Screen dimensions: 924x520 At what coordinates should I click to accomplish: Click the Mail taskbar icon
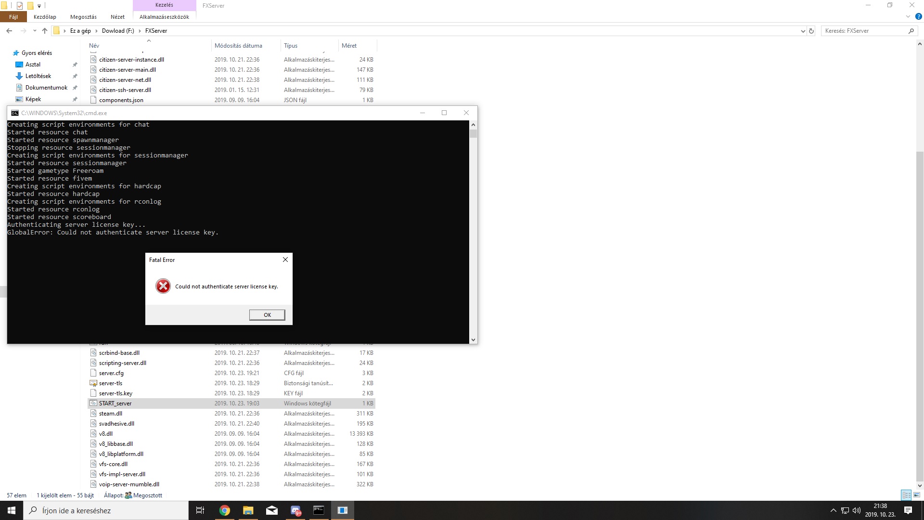click(272, 510)
